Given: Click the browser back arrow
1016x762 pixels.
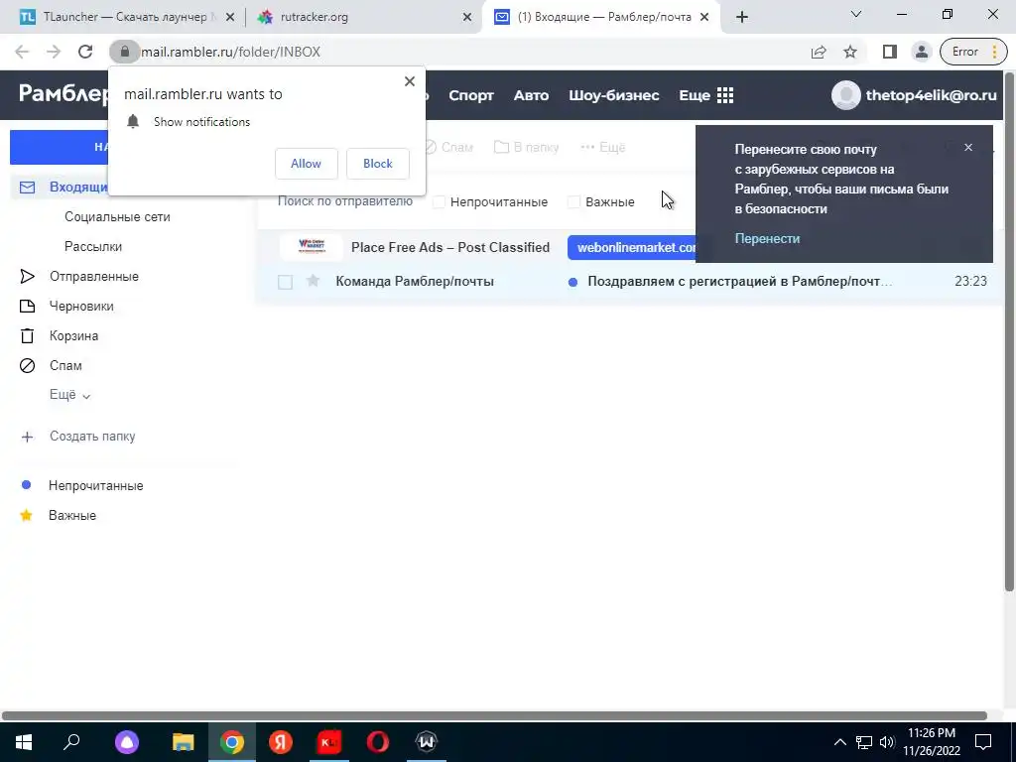Looking at the screenshot, I should [22, 52].
